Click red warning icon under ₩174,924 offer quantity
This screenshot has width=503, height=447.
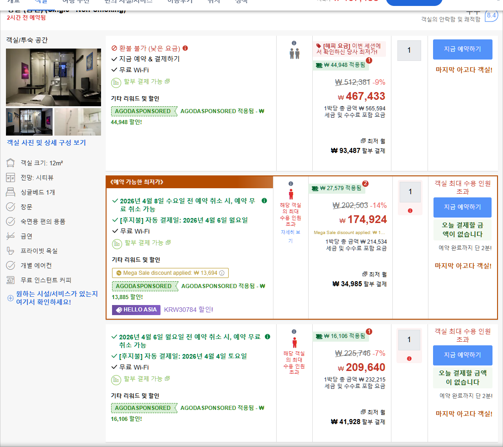[x=410, y=211]
